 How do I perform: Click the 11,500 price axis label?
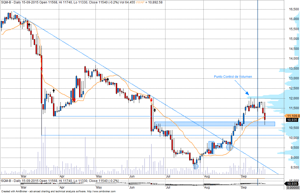click(x=294, y=108)
